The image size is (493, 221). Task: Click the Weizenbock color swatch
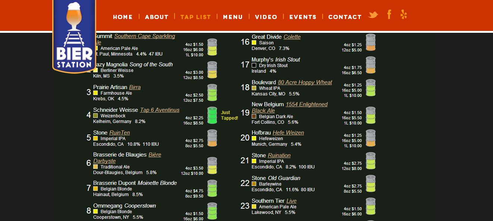95,116
